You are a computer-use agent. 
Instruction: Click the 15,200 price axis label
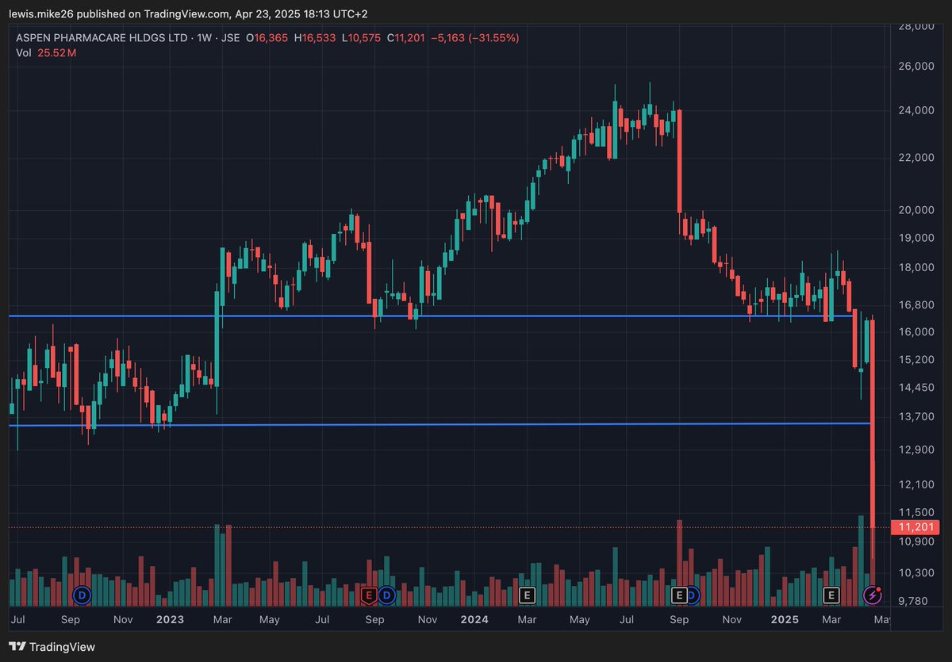tap(916, 360)
